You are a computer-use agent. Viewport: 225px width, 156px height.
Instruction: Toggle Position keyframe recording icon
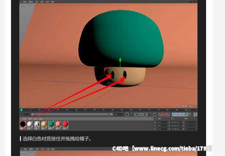[174, 114]
